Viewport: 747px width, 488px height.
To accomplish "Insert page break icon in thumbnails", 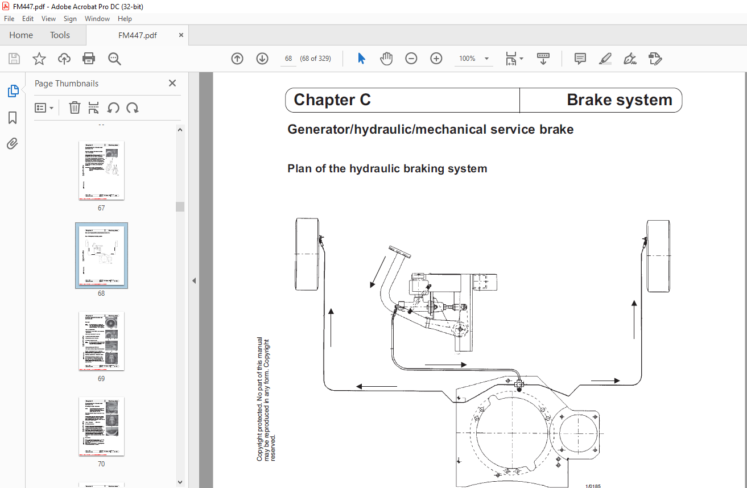I will click(94, 107).
